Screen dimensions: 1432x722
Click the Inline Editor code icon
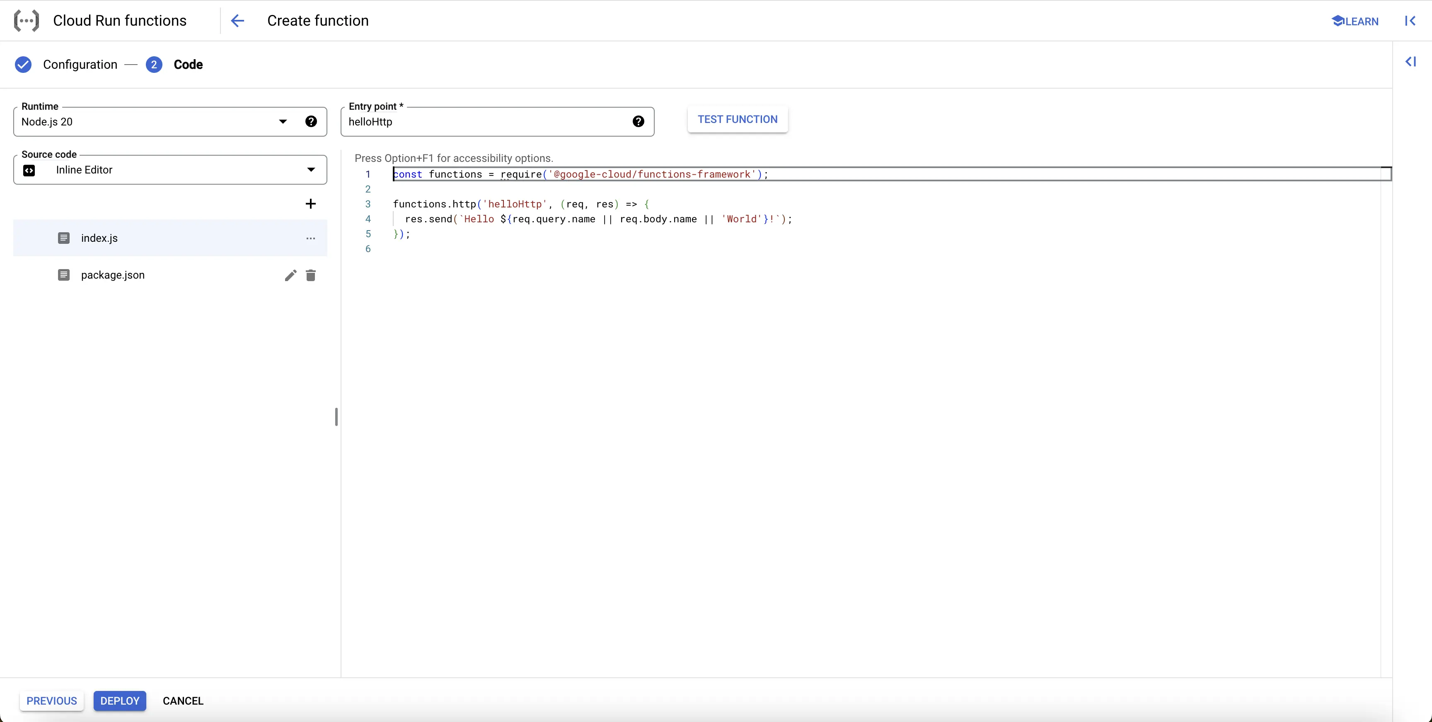[x=29, y=171]
